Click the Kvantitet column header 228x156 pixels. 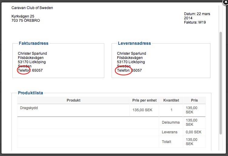point(171,100)
